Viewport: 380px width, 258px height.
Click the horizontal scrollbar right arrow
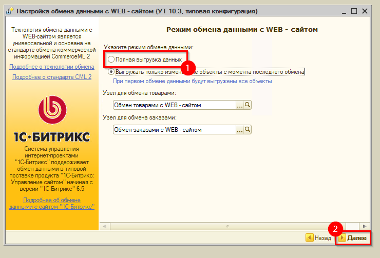pyautogui.click(x=364, y=226)
